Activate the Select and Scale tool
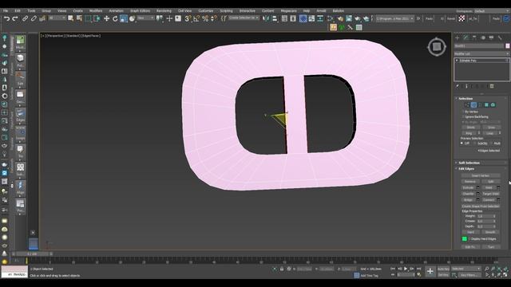Screen dimensions: 511x287 124,18
